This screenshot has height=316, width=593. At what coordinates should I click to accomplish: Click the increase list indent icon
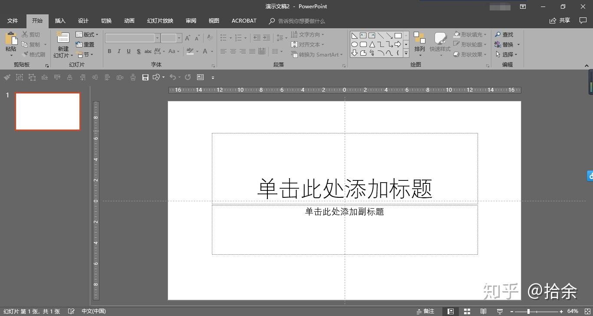(x=267, y=38)
